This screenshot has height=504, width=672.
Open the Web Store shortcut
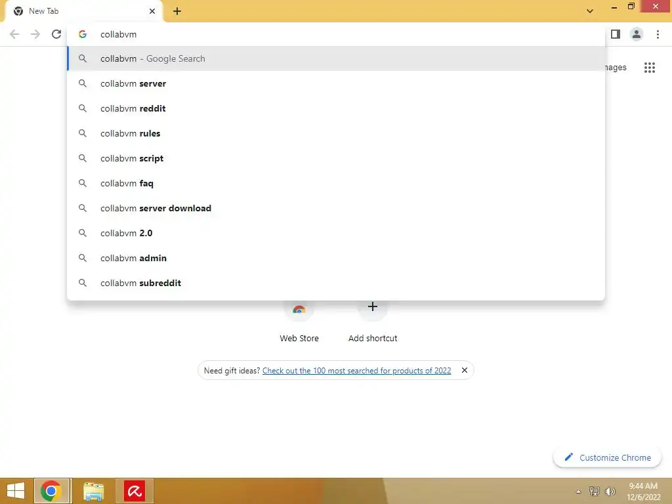pos(299,322)
